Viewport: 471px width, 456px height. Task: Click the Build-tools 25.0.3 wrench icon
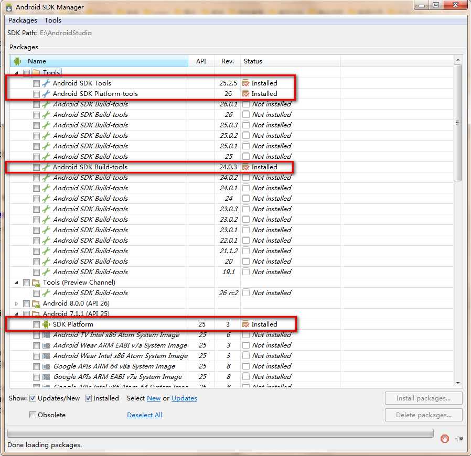click(x=46, y=125)
